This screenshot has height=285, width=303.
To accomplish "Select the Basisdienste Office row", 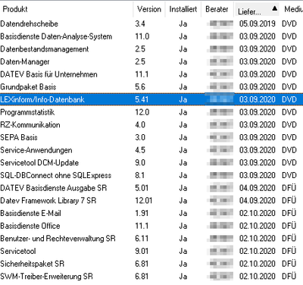I will (151, 226).
